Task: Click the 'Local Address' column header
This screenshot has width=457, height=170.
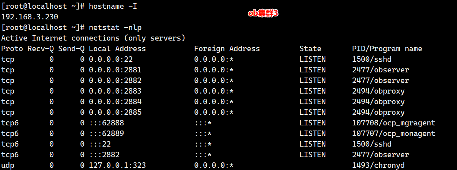Action: coord(117,49)
